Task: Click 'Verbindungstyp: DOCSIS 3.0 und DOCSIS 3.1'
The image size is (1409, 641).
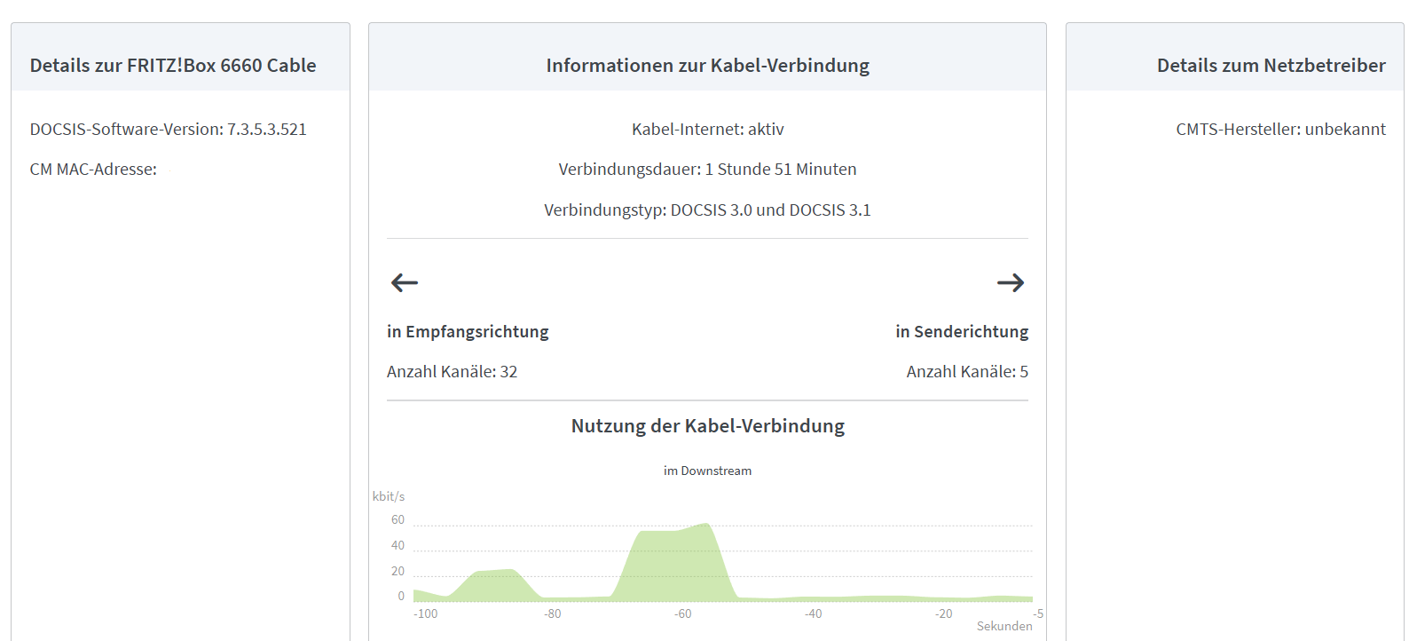Action: pyautogui.click(x=708, y=210)
